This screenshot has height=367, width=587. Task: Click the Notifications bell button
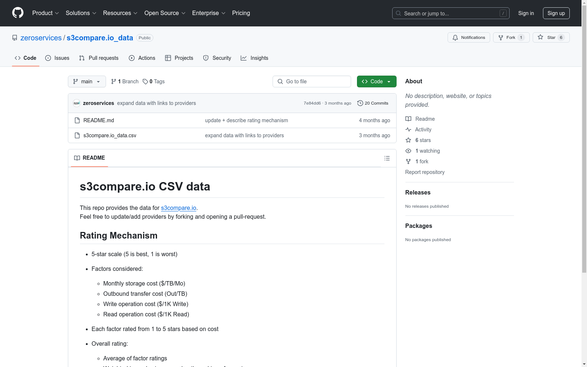[469, 37]
